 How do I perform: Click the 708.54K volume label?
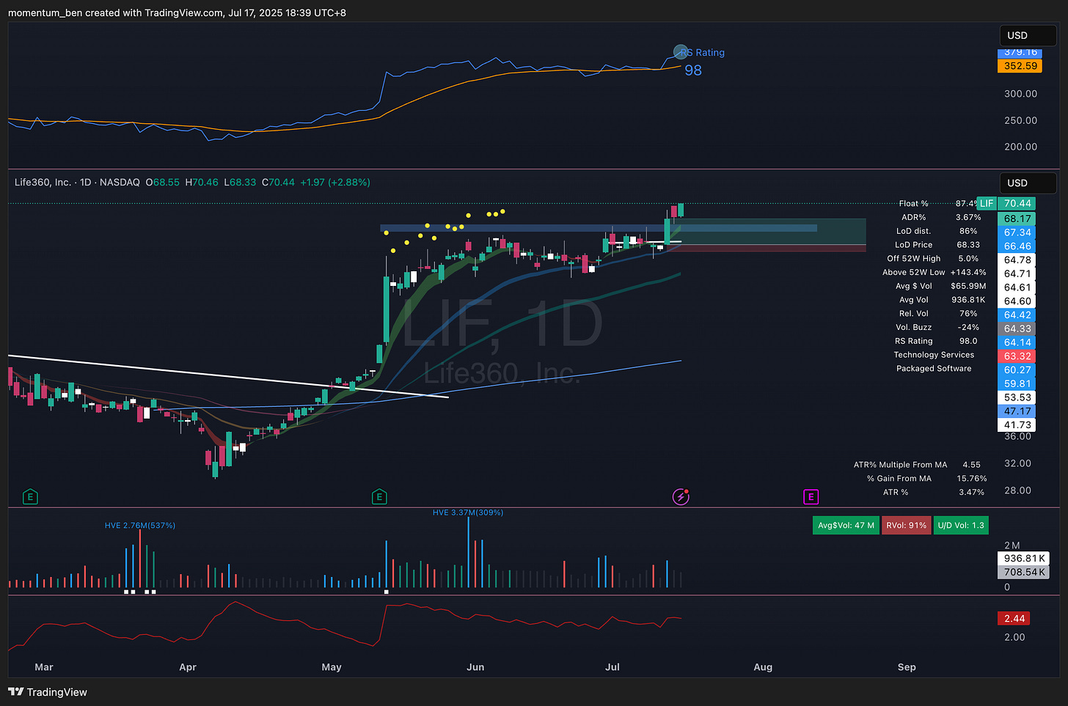1024,572
